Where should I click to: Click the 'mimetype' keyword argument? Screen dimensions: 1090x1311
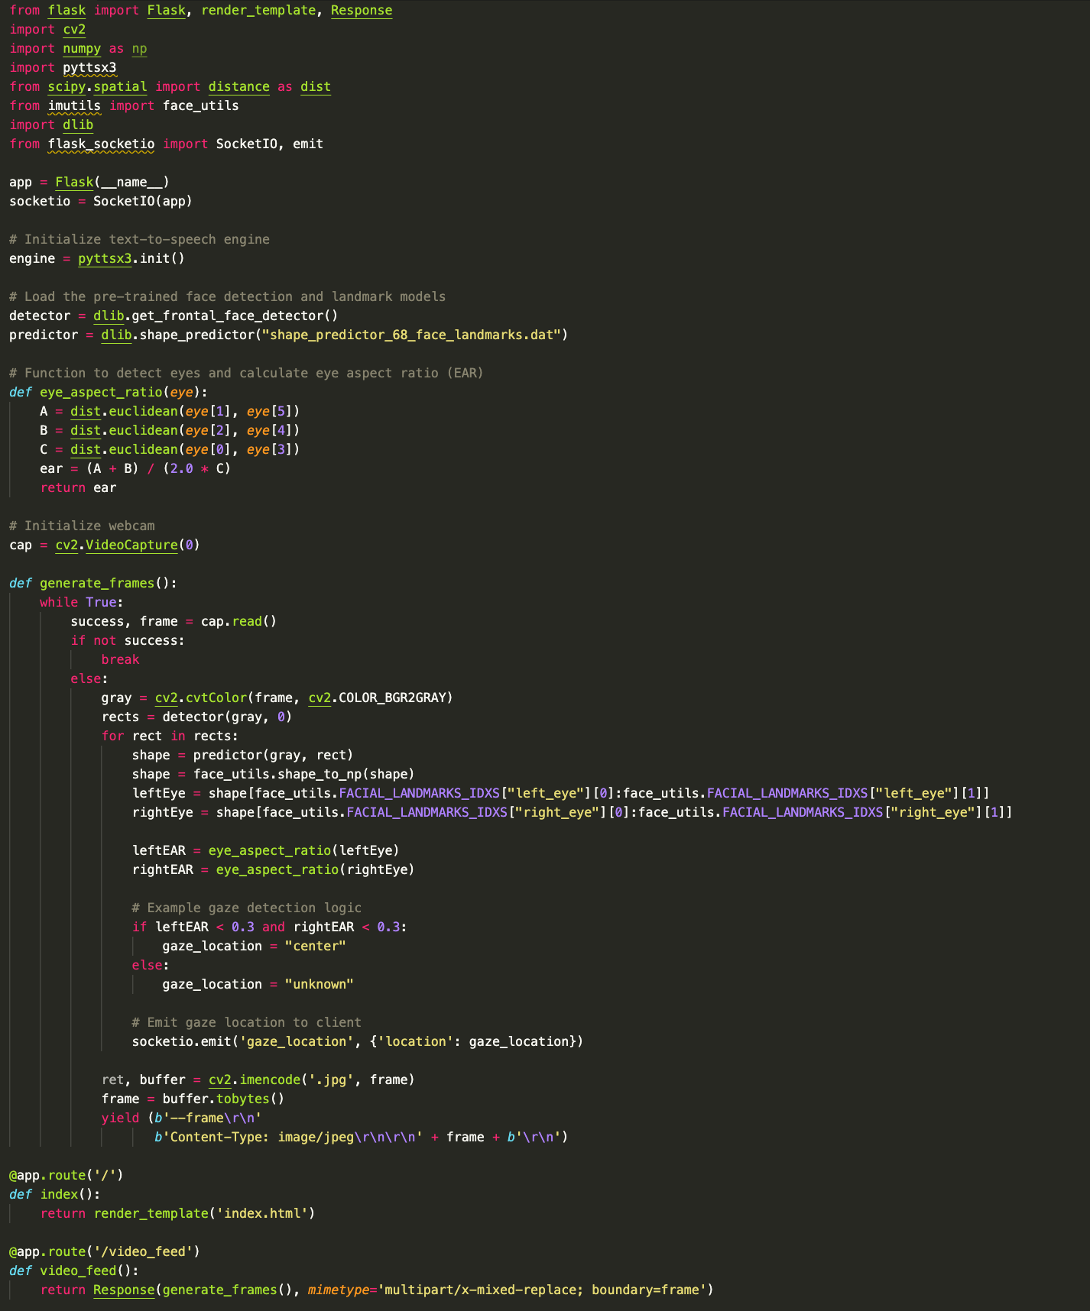point(338,1290)
